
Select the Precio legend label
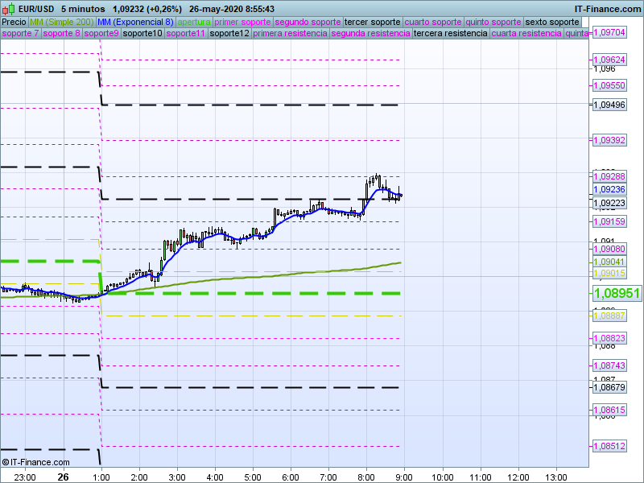click(x=14, y=22)
